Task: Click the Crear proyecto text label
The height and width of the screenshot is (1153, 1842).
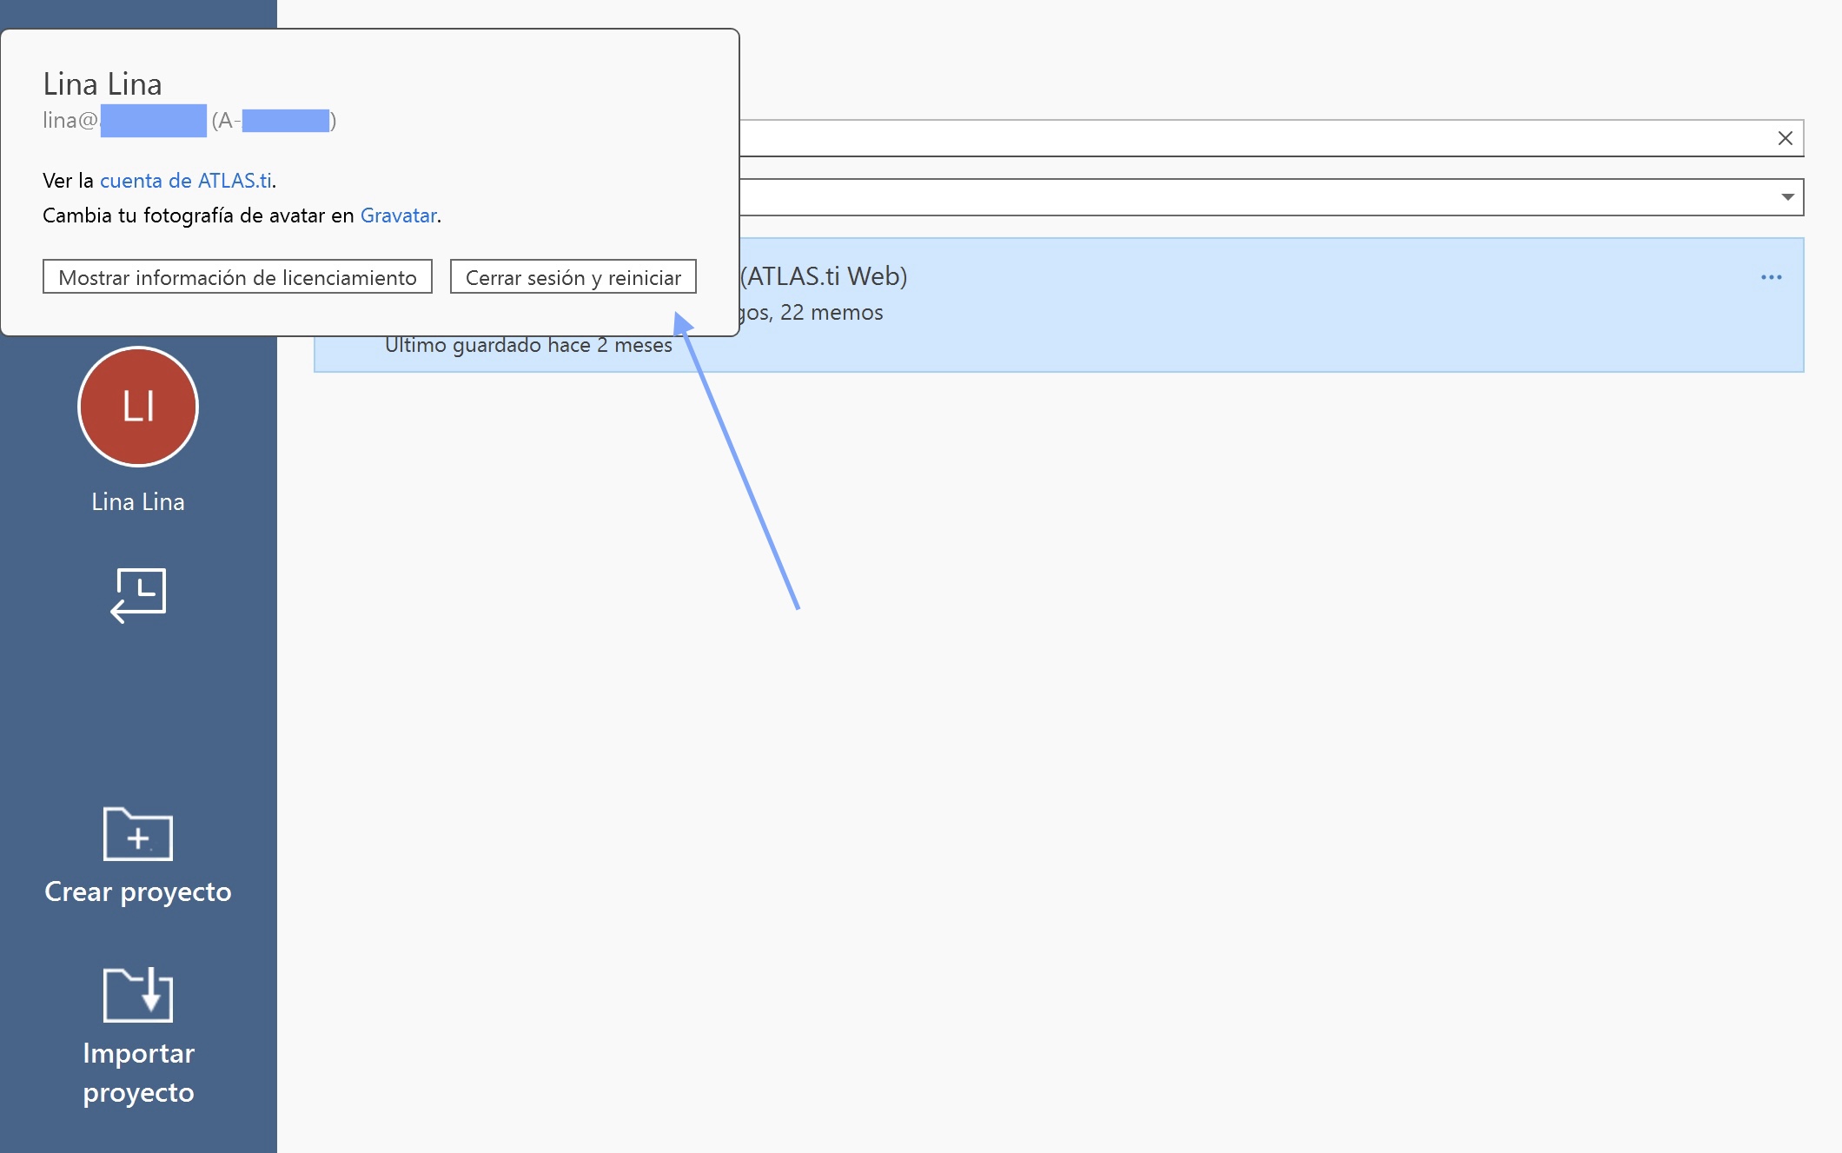Action: (138, 891)
